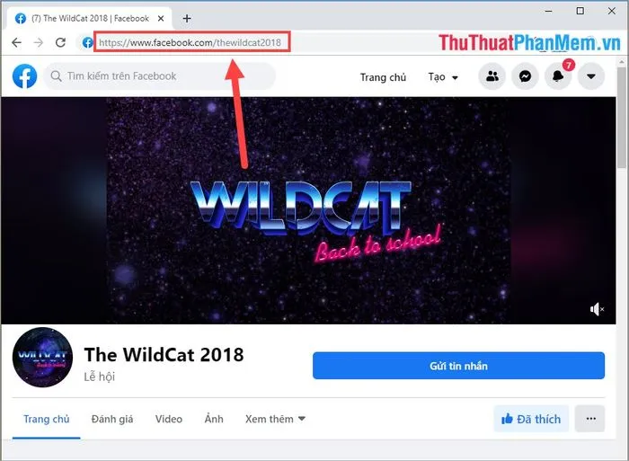Screen dimensions: 629x461
Task: Click the Facebook logo home icon
Action: pos(24,76)
